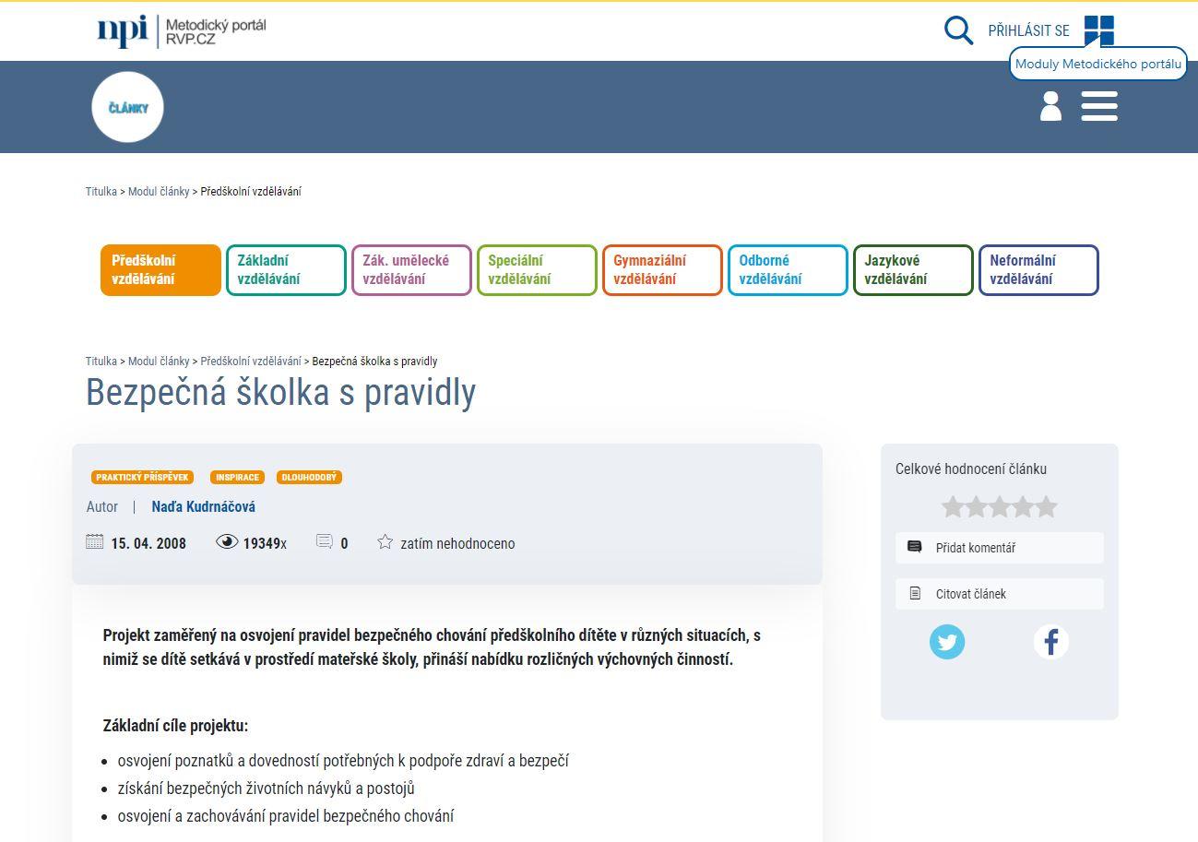Share article on Twitter

(x=947, y=641)
